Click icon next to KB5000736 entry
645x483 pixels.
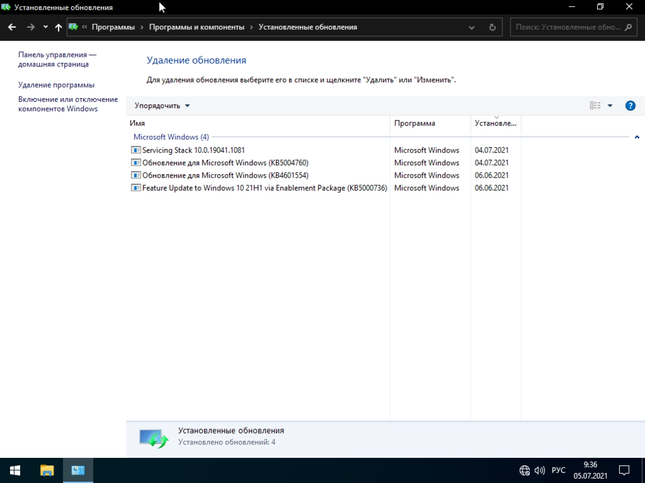136,188
